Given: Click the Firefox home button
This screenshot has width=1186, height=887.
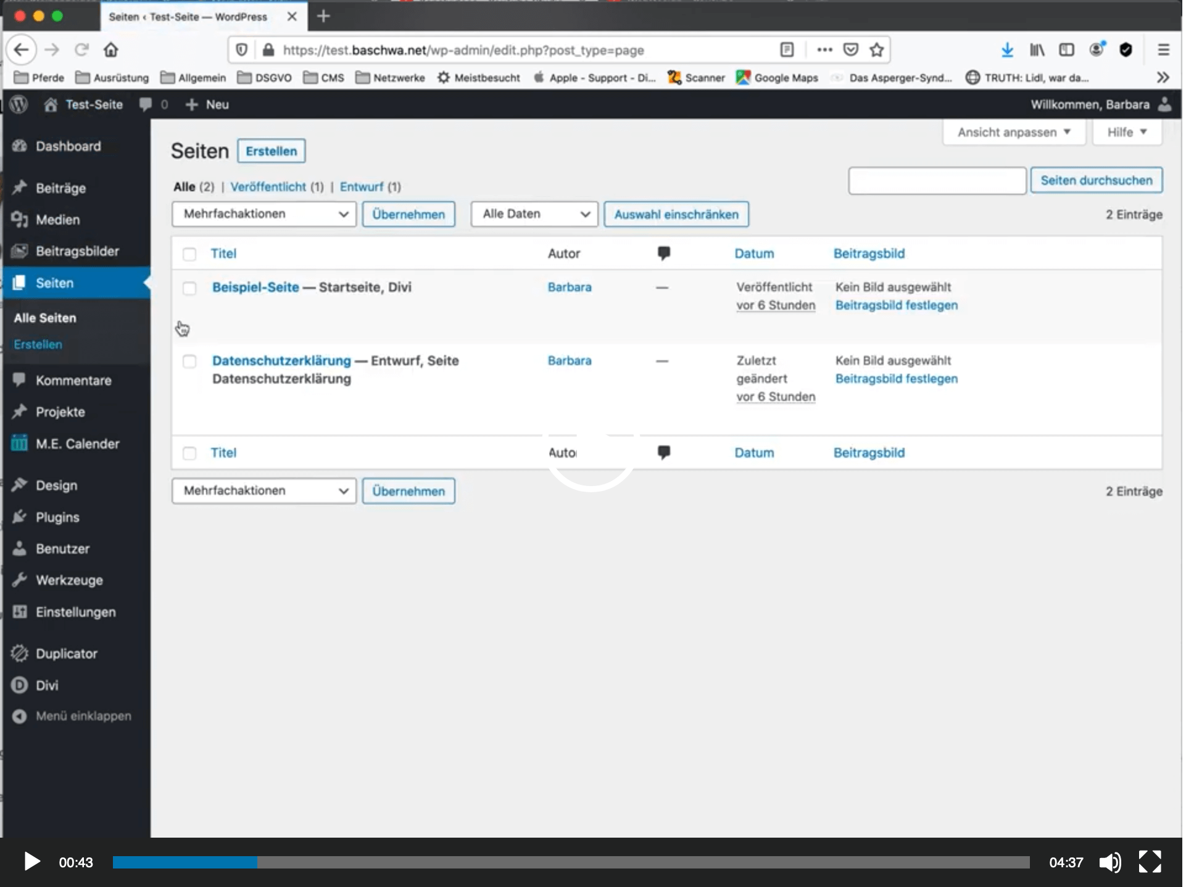Looking at the screenshot, I should (x=110, y=50).
